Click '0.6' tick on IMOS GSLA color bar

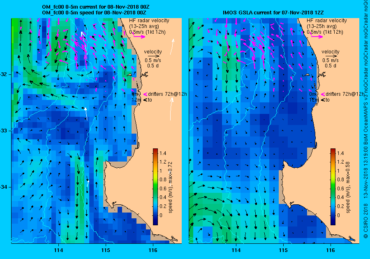(x=340, y=188)
